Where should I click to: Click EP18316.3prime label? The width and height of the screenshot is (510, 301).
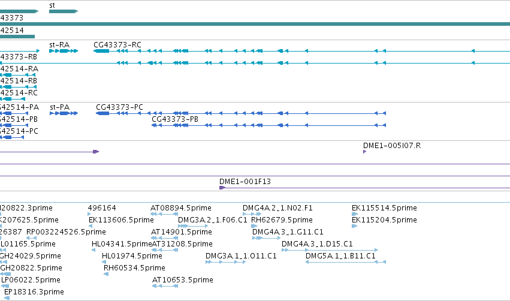click(x=34, y=292)
